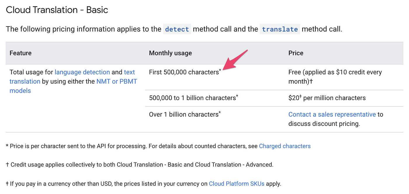
Task: Select the Monthly usage column header
Action: click(170, 53)
